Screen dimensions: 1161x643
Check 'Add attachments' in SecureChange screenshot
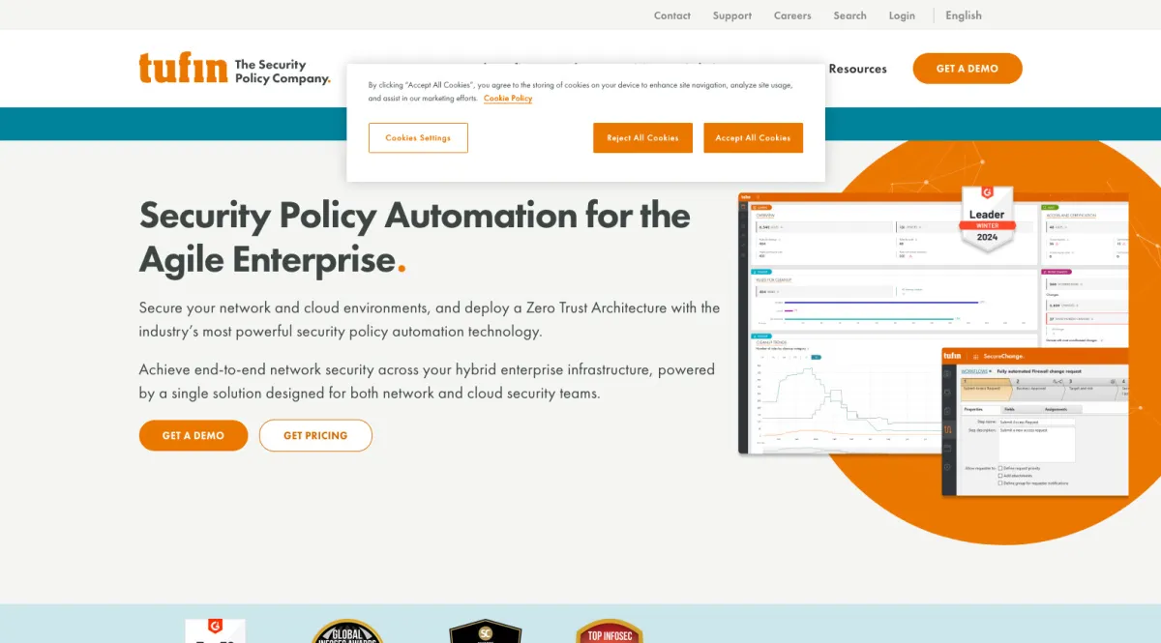click(x=1000, y=476)
